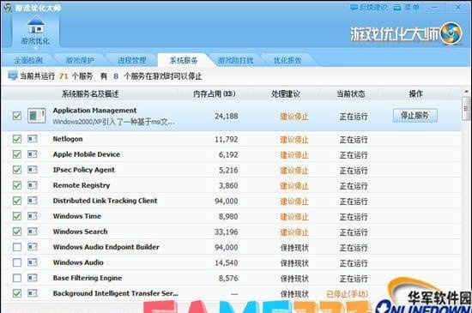Click the 停止服务 button
The height and width of the screenshot is (313, 472).
coord(415,116)
